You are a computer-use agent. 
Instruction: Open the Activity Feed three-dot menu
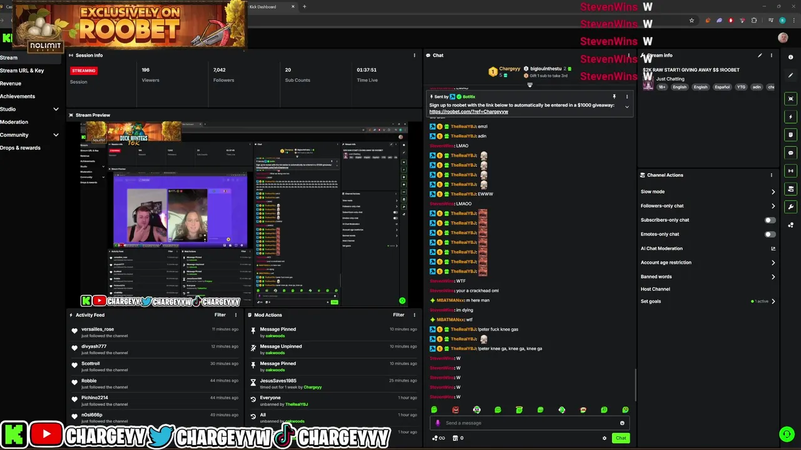tap(235, 315)
